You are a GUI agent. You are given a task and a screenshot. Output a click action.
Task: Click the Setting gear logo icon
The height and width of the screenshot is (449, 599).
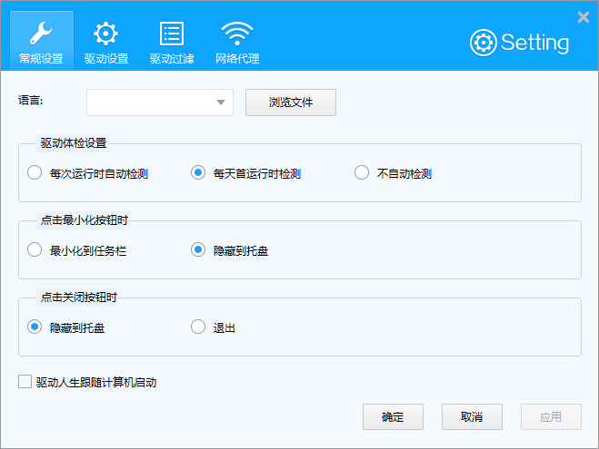pos(484,43)
